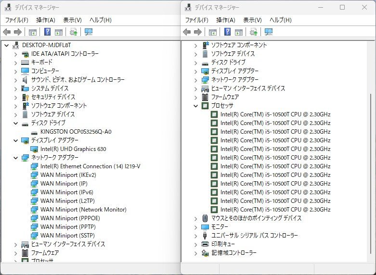Select WAN Miniport (SSTP) entry

pyautogui.click(x=67, y=235)
